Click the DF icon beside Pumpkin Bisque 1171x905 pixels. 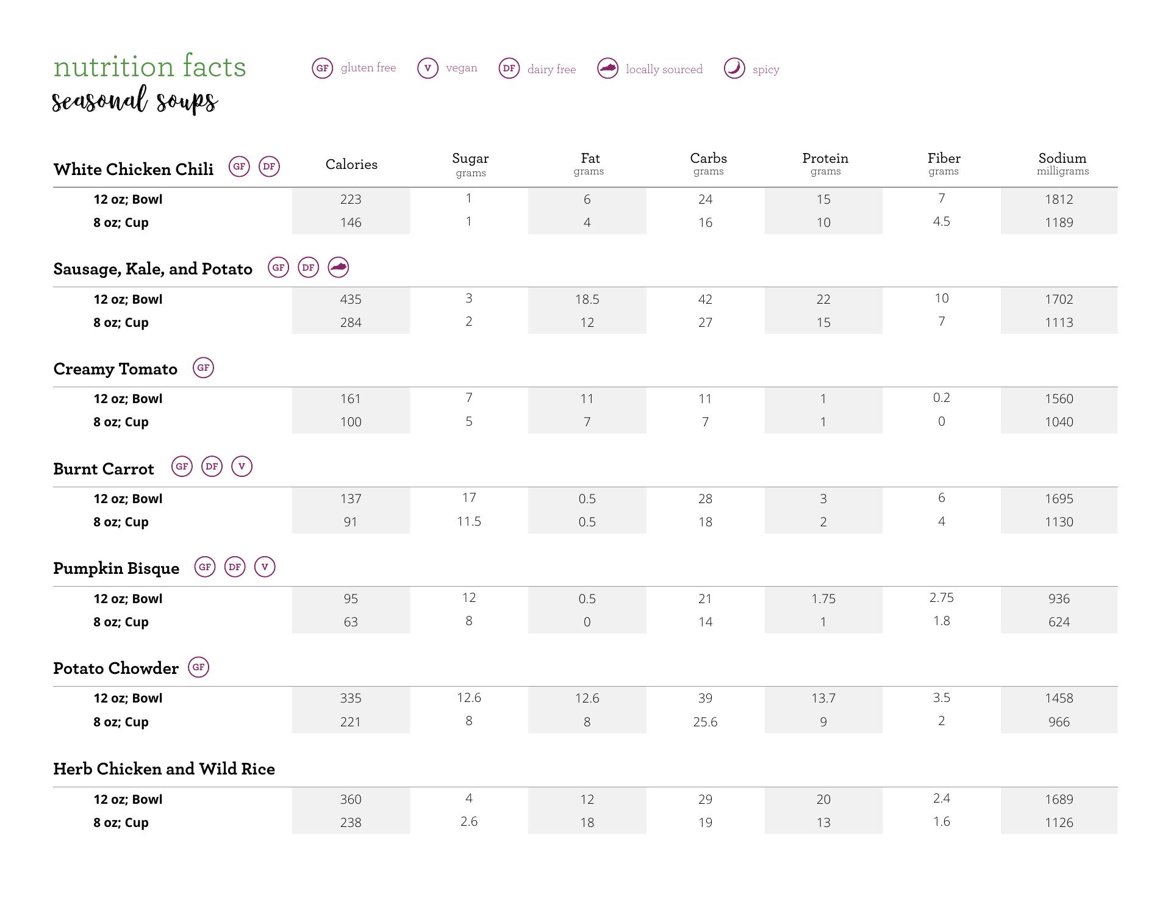pyautogui.click(x=235, y=567)
